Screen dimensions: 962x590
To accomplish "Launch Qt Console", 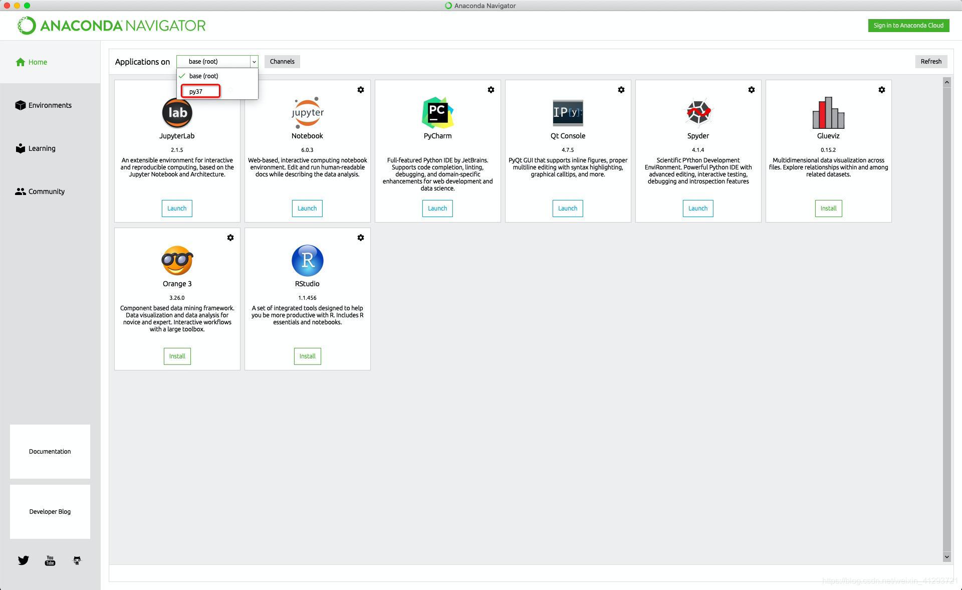I will (x=568, y=209).
